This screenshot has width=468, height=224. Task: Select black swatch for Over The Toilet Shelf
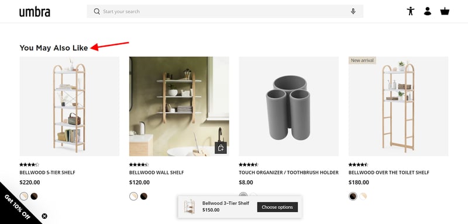353,197
